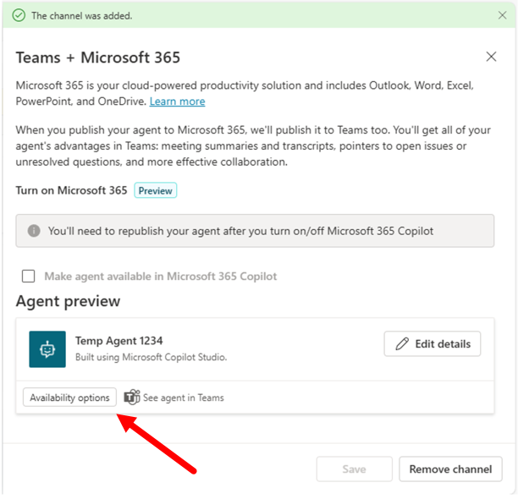The width and height of the screenshot is (518, 499).
Task: Click 'The channel was added.' message text
Action: (x=82, y=15)
